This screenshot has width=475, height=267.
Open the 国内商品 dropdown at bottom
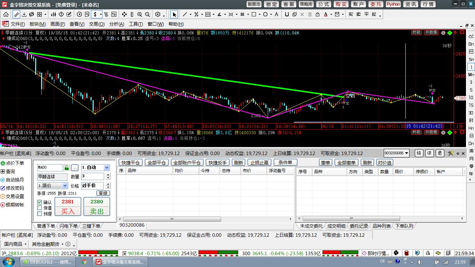[x=16, y=244]
